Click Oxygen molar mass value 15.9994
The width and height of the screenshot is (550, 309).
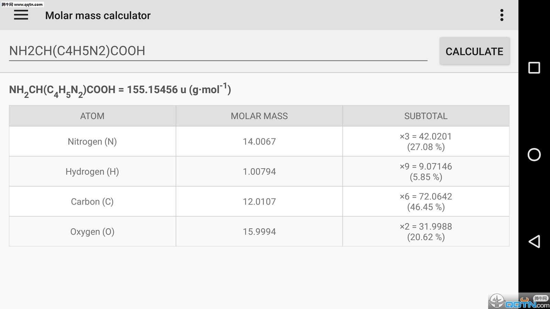[259, 232]
